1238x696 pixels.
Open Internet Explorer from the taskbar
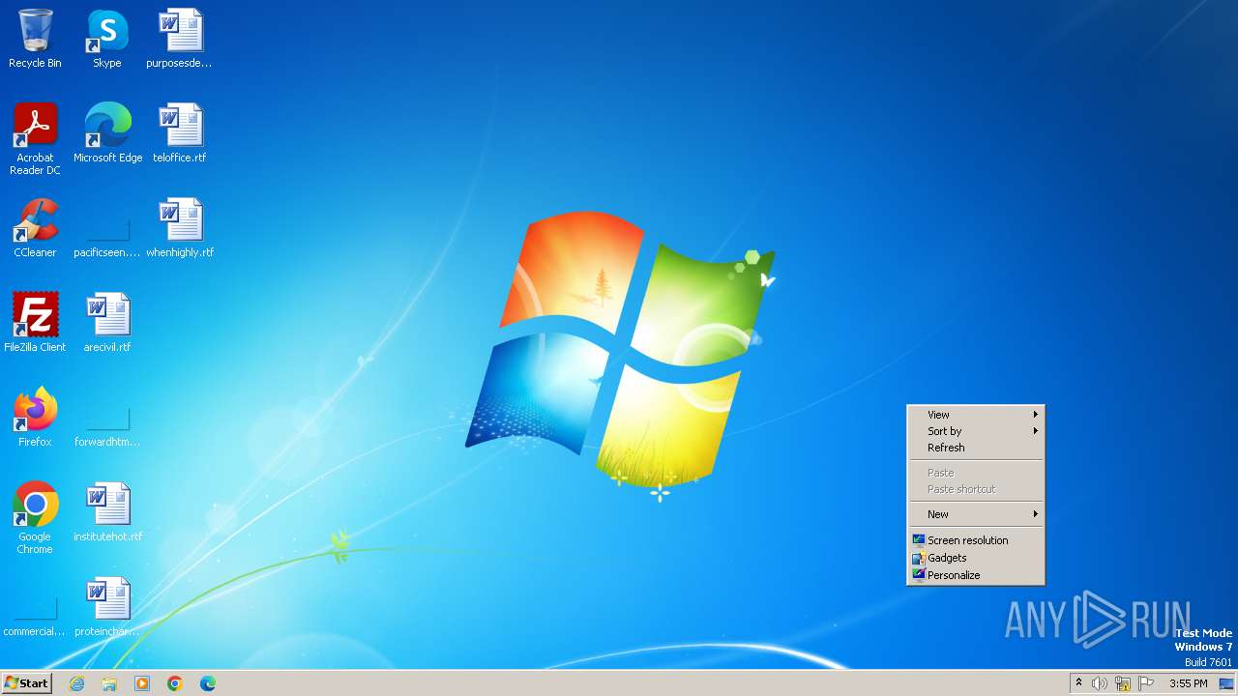click(x=76, y=683)
